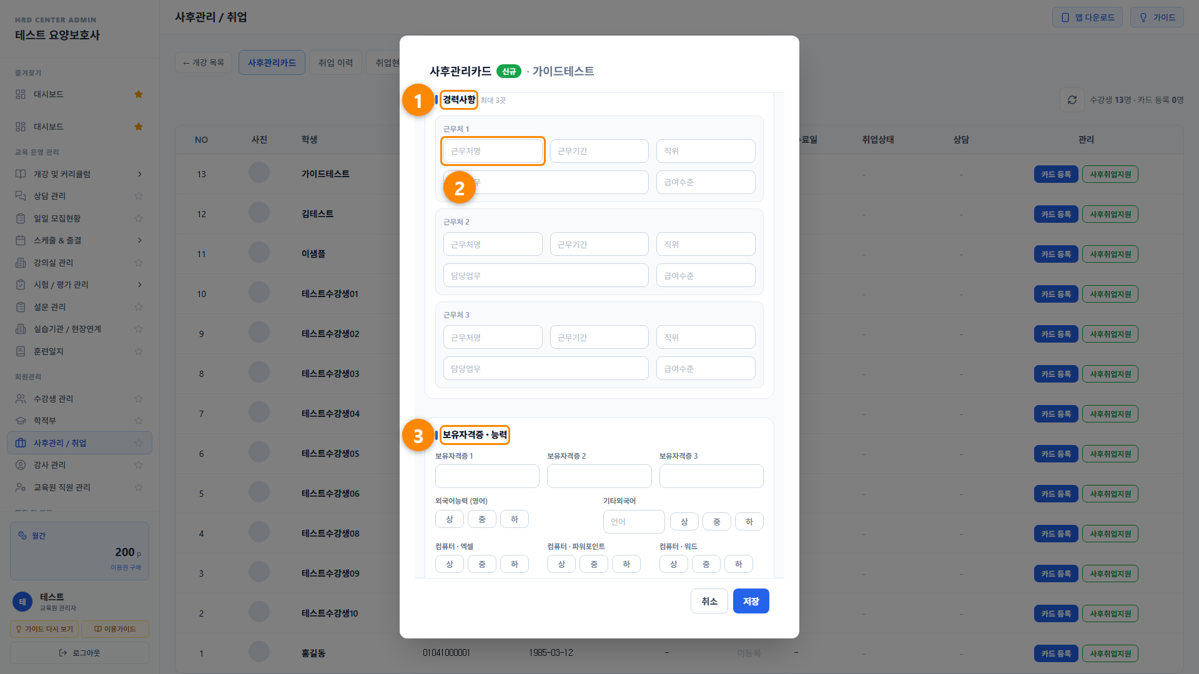Click the star beside 설문 관리
This screenshot has height=674, width=1199.
click(139, 307)
